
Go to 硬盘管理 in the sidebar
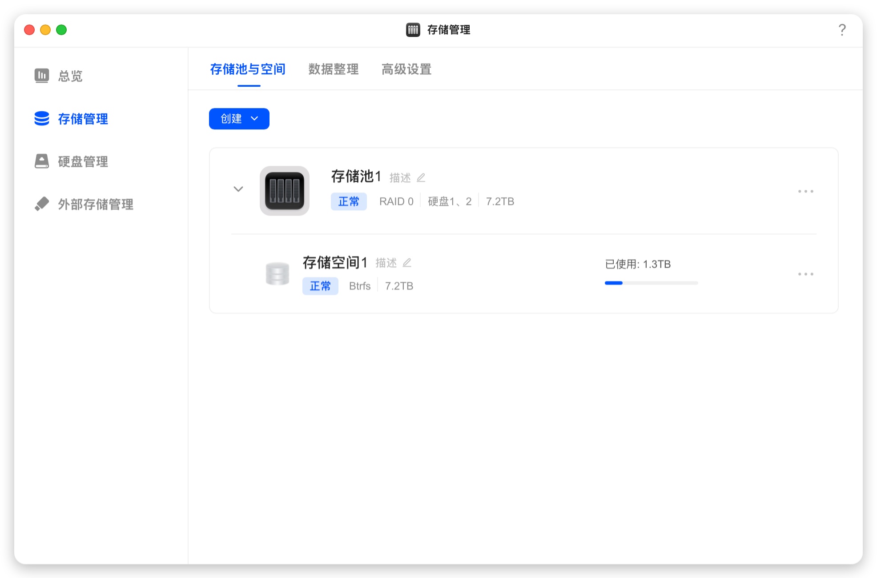[x=83, y=161]
